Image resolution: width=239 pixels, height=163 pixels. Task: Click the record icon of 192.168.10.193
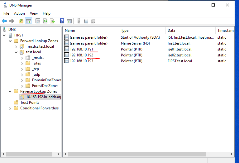click(66, 61)
